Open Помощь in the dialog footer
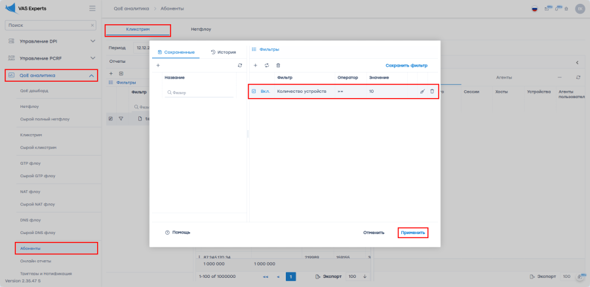Viewport: 590px width, 287px height. [x=178, y=232]
